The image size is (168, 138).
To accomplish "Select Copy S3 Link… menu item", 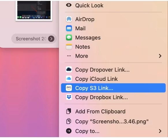I will [113, 88].
